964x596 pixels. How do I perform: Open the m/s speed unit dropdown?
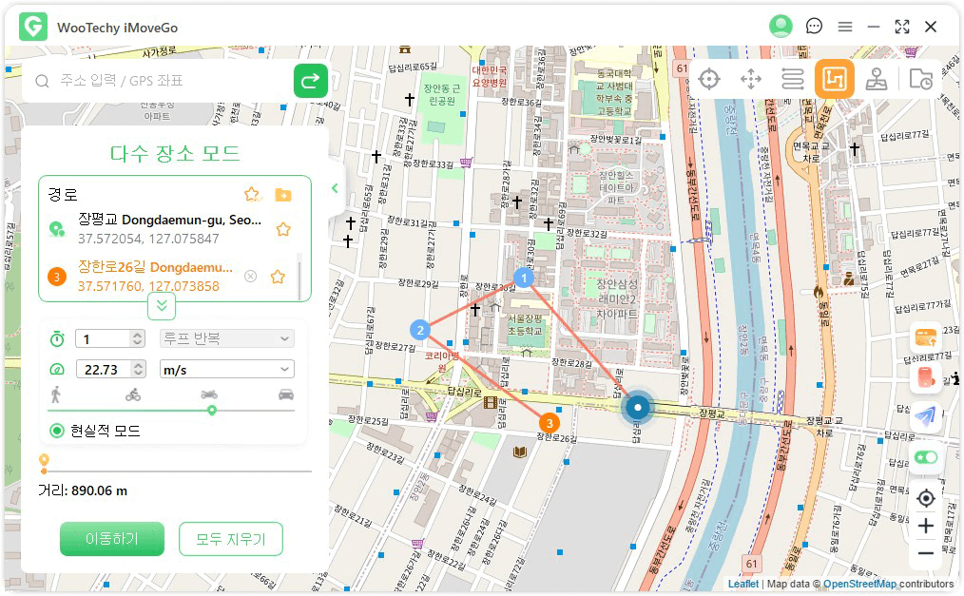click(x=226, y=369)
